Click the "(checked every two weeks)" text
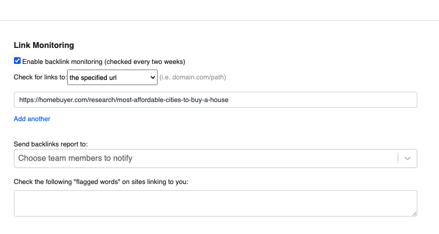The width and height of the screenshot is (439, 234). [145, 61]
